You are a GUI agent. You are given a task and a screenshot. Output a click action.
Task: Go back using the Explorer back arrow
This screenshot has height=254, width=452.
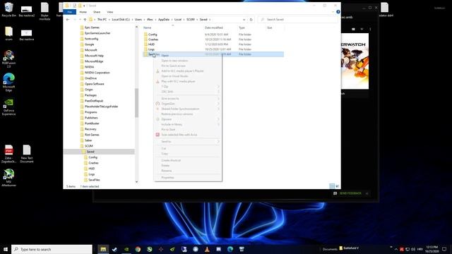tap(68, 19)
